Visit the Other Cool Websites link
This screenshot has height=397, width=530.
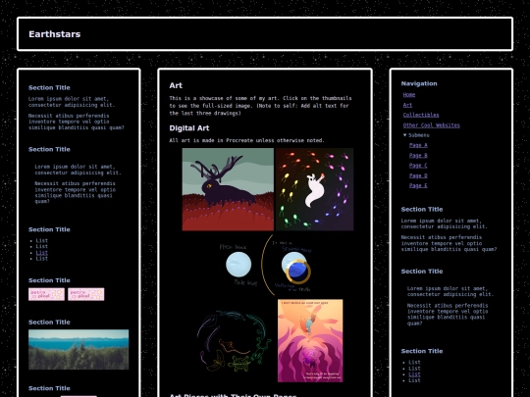(x=431, y=125)
